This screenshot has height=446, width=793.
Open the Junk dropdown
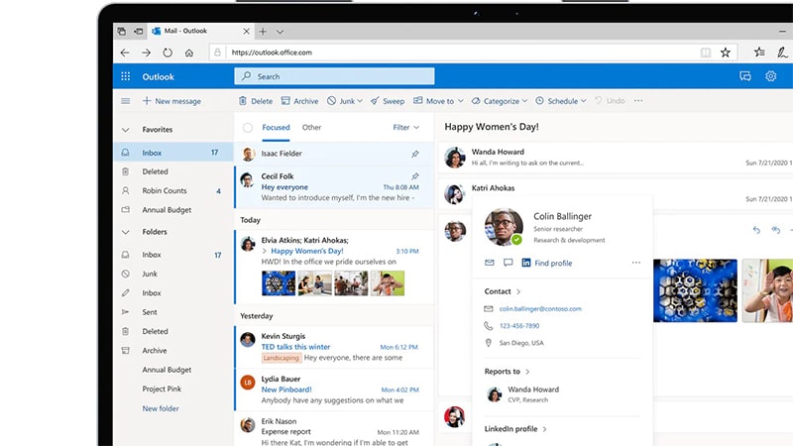coord(345,101)
